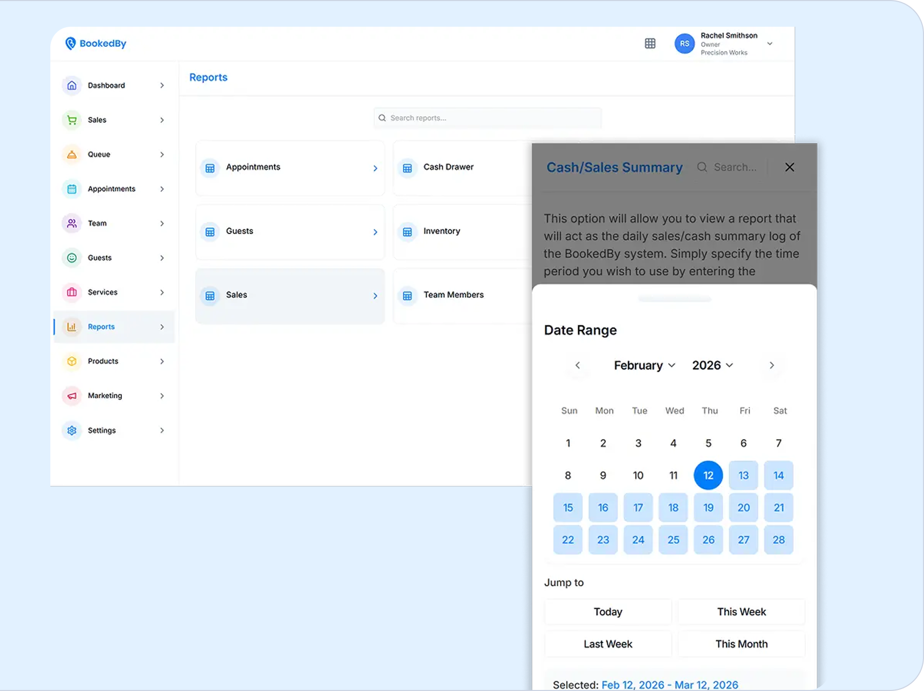Click the Team people icon
The height and width of the screenshot is (691, 924).
(x=72, y=223)
